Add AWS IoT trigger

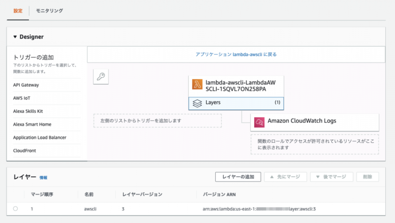[x=22, y=98]
